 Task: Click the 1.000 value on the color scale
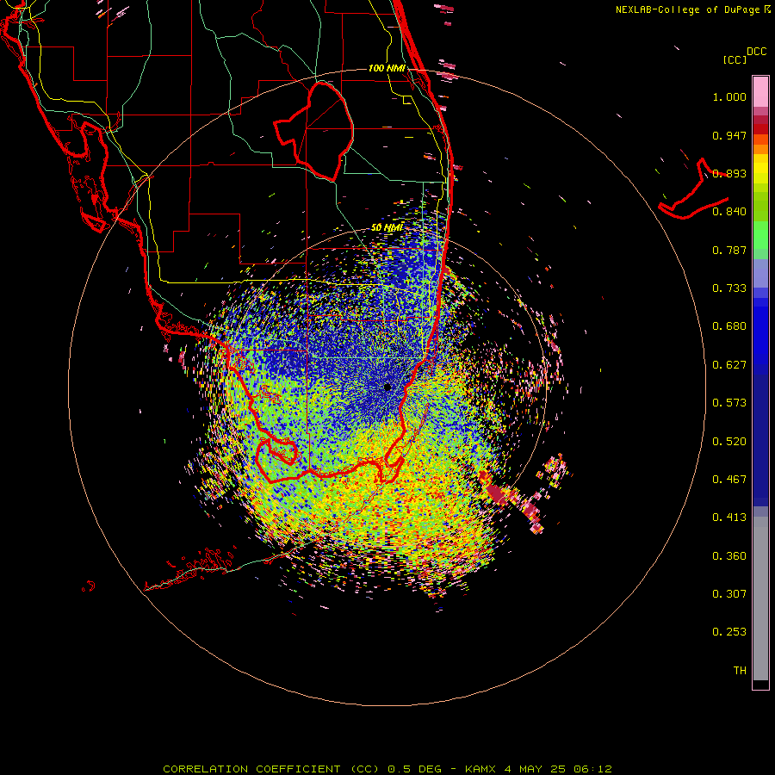(x=729, y=96)
